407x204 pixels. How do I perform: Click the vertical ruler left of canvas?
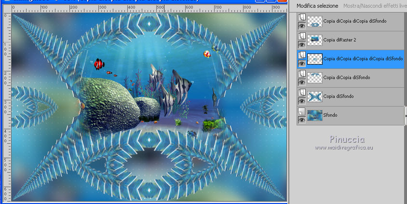[x=6, y=107]
